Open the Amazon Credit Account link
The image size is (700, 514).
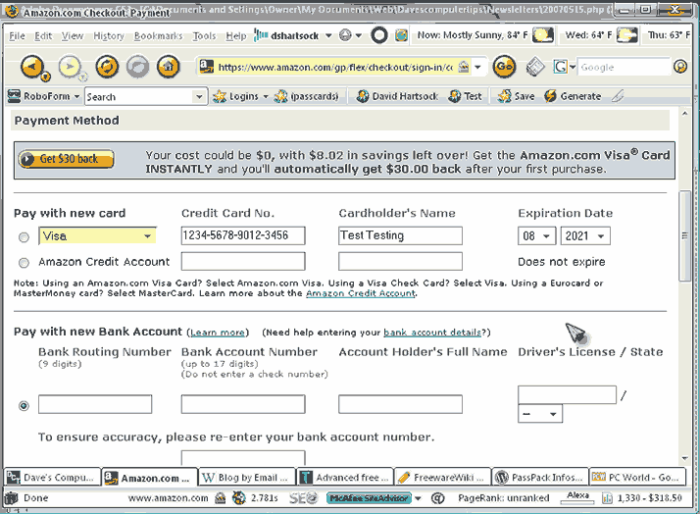point(361,293)
